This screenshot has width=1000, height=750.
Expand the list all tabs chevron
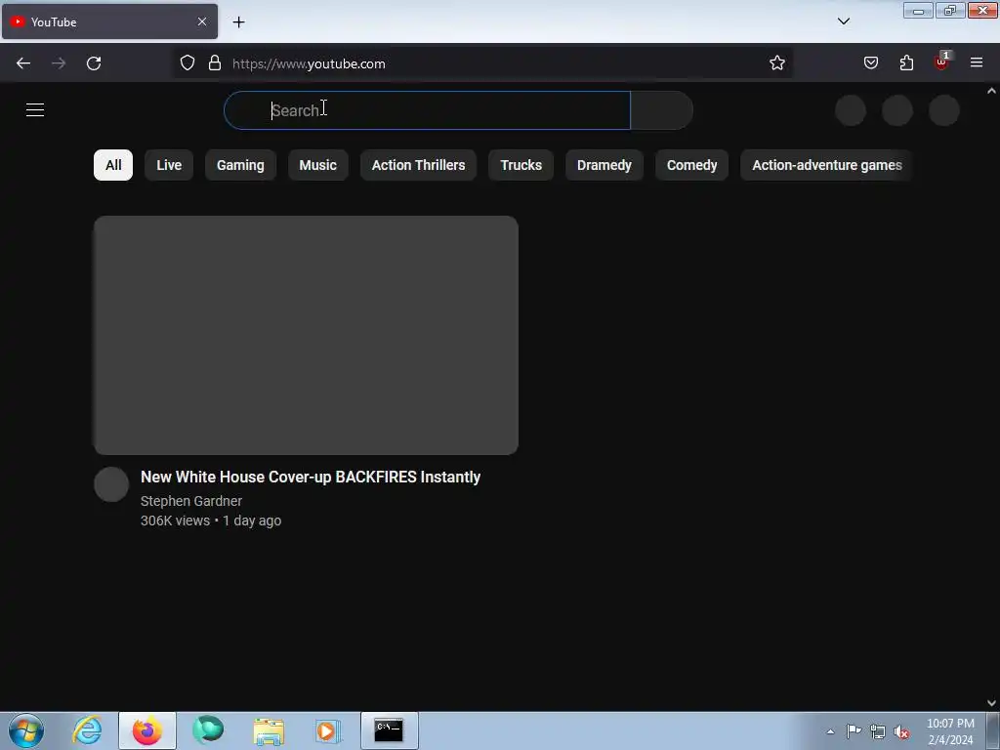coord(843,21)
